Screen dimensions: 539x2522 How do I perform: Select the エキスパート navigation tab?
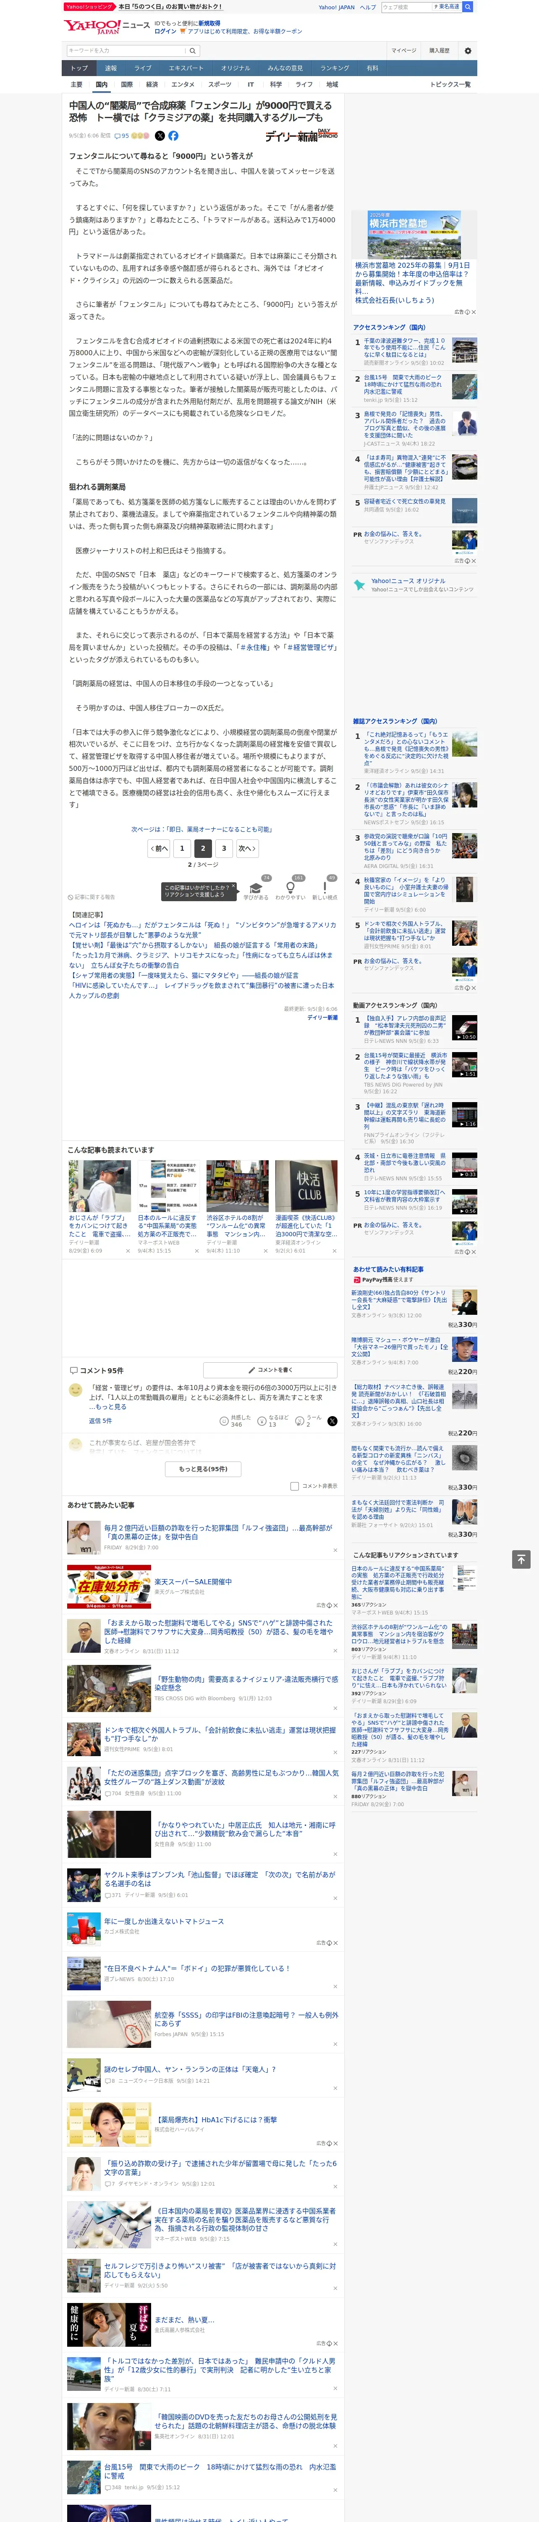click(x=186, y=68)
